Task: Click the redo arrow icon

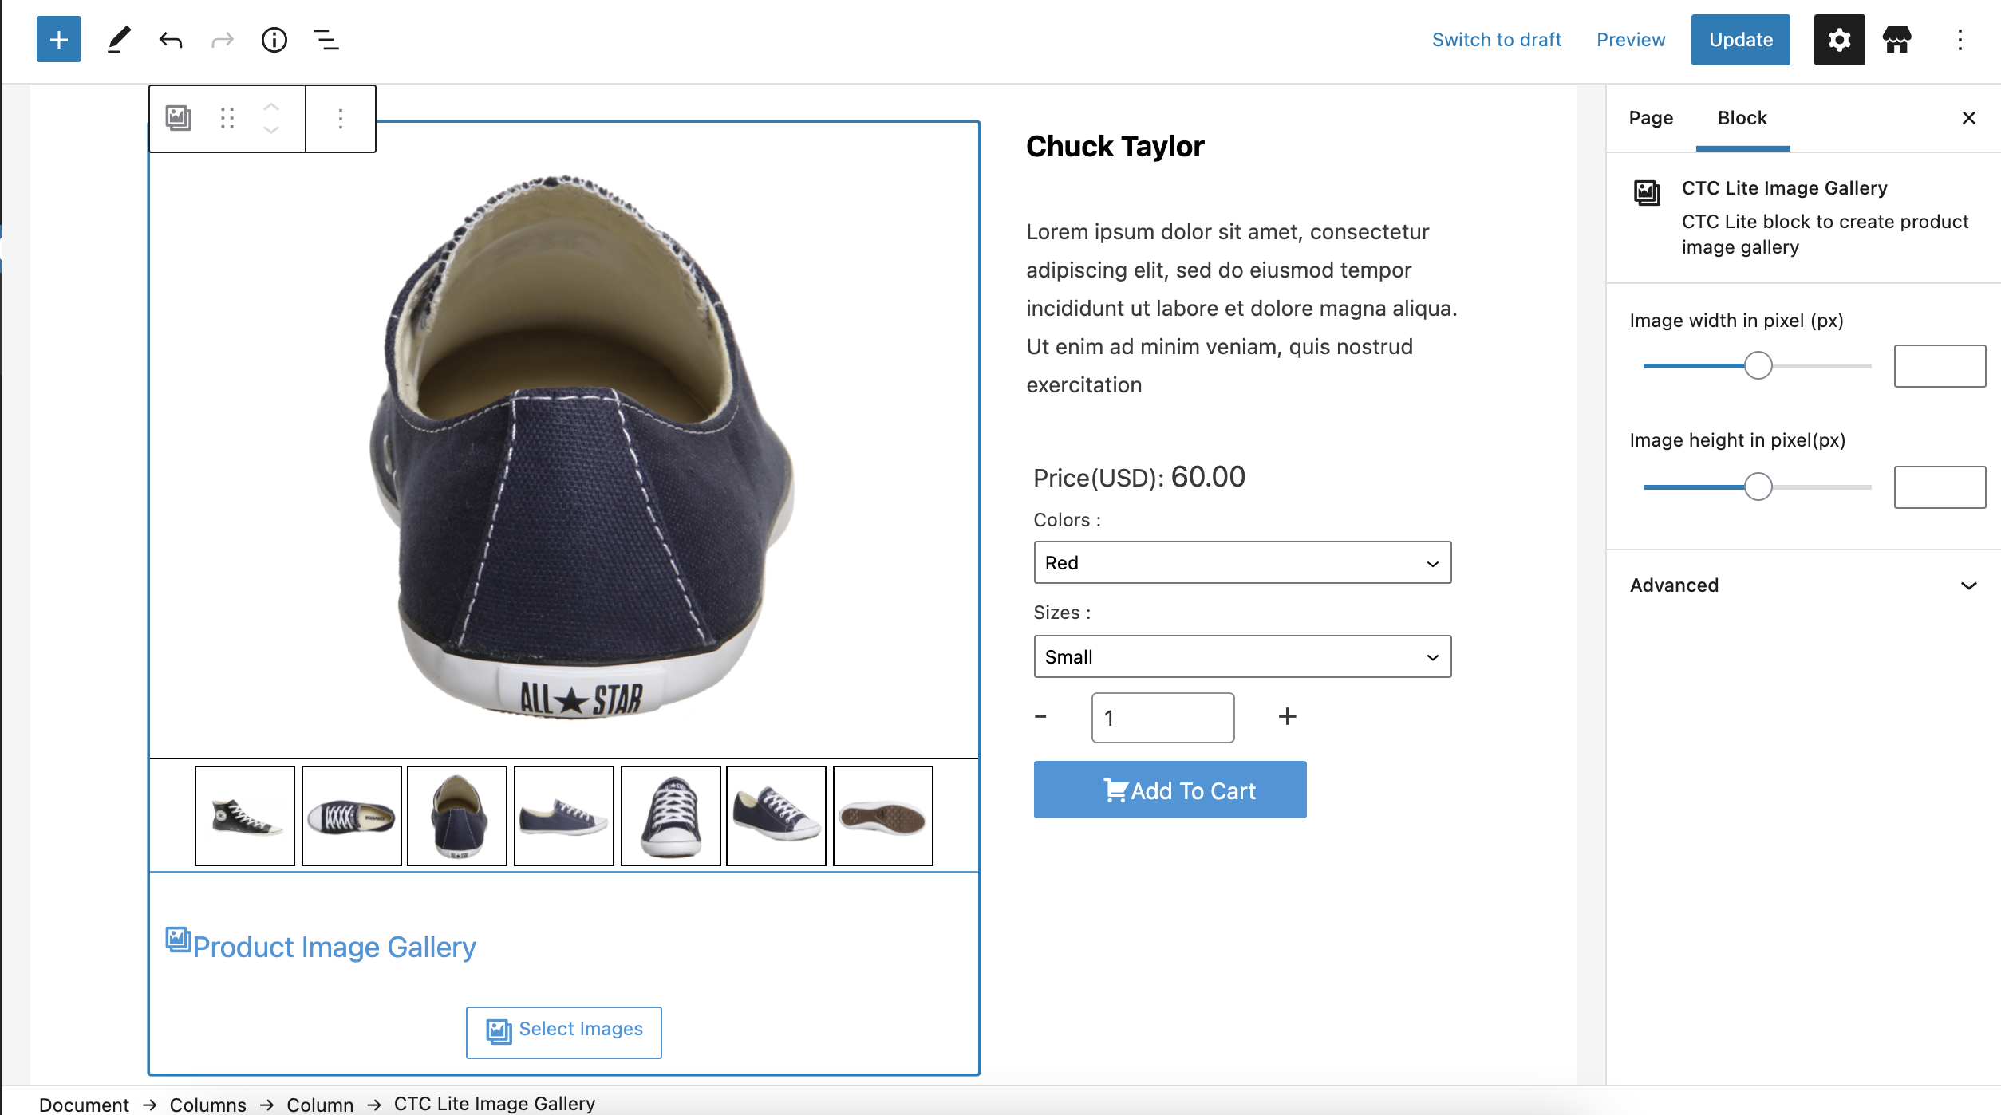Action: [x=223, y=40]
